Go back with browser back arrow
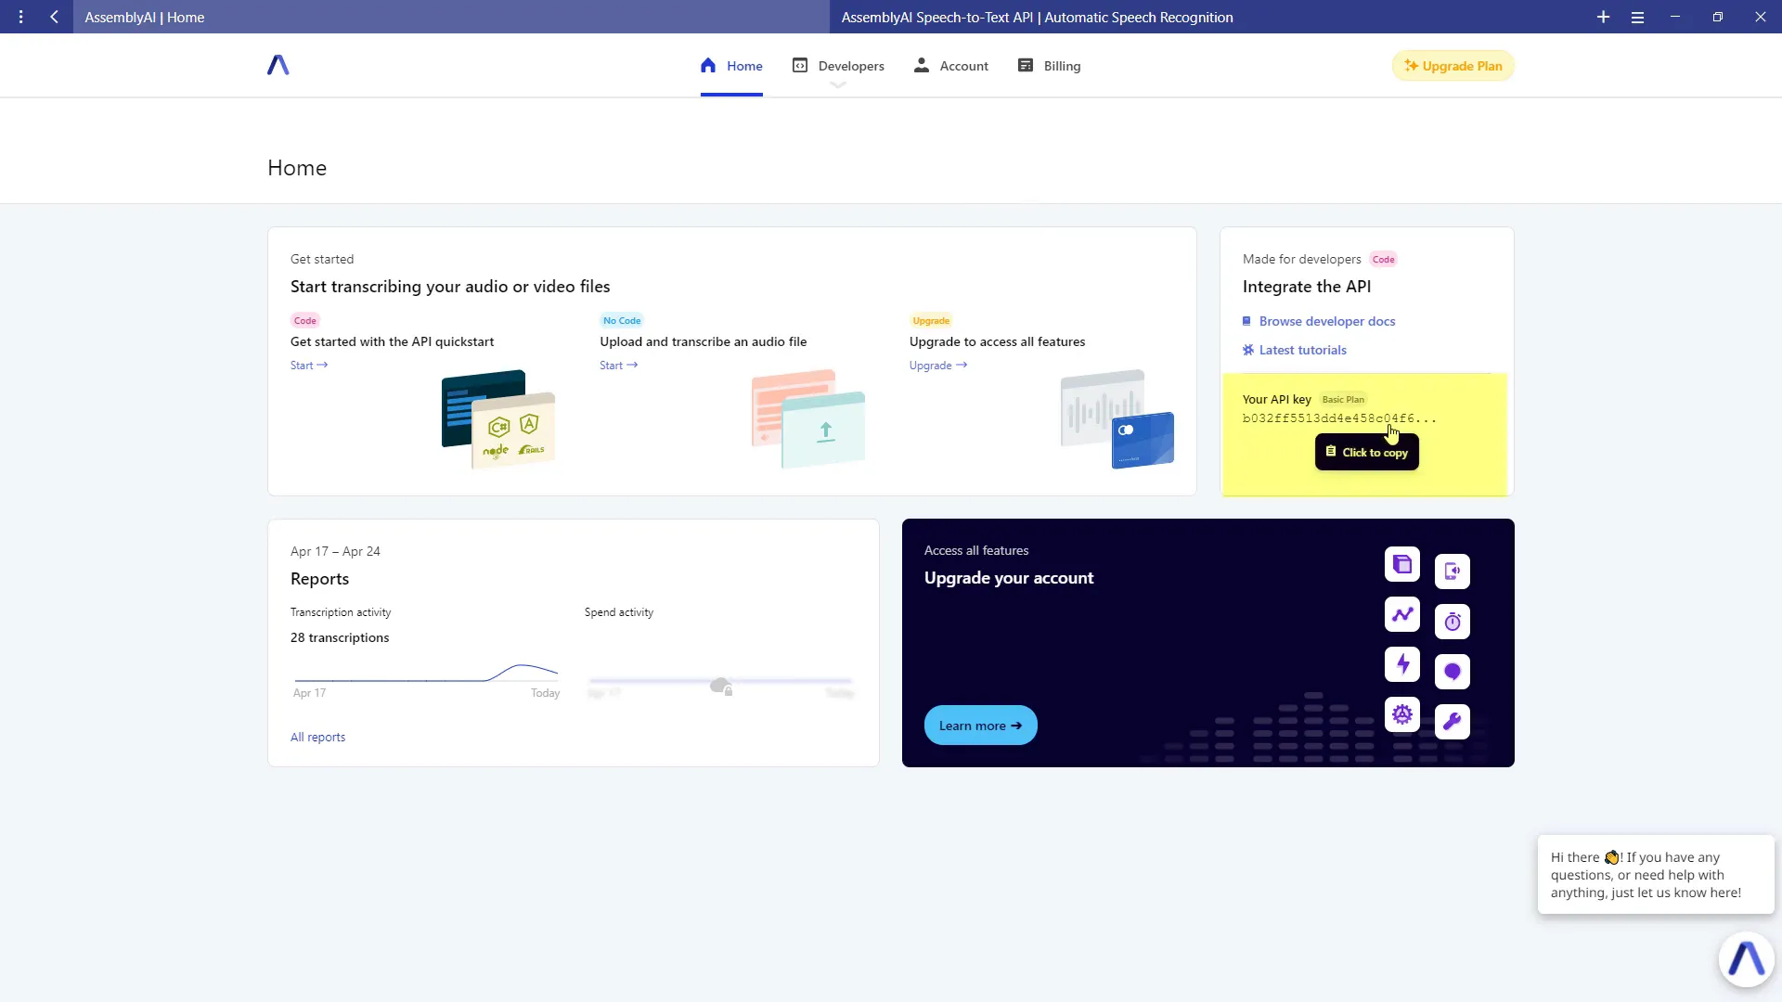1782x1002 pixels. click(55, 17)
